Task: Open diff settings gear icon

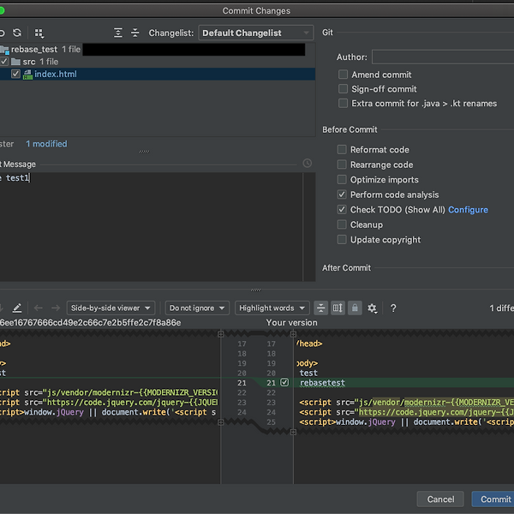Action: click(372, 308)
